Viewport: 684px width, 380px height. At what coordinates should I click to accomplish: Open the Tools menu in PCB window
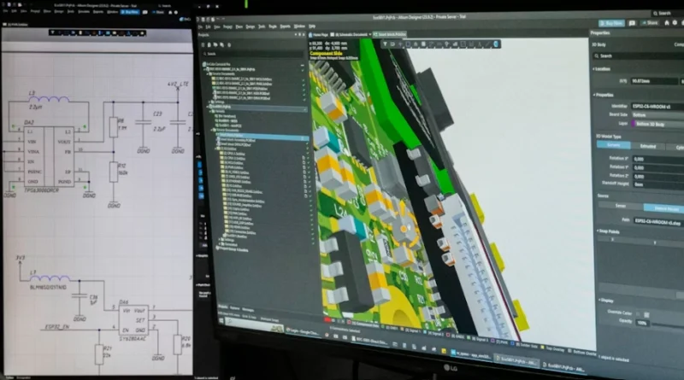coord(262,26)
